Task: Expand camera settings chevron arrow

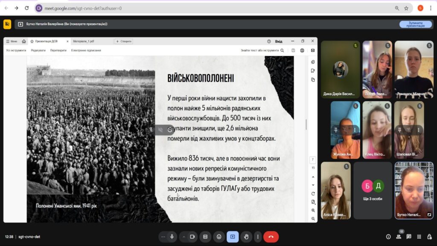Action: 184,237
